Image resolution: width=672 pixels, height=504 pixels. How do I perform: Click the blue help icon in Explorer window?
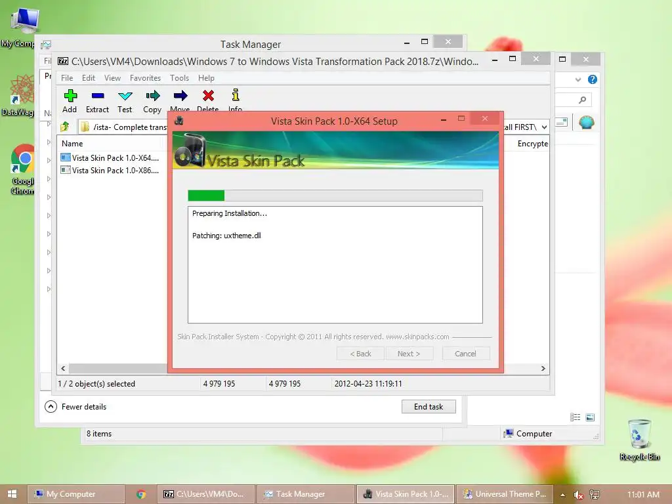click(x=593, y=79)
